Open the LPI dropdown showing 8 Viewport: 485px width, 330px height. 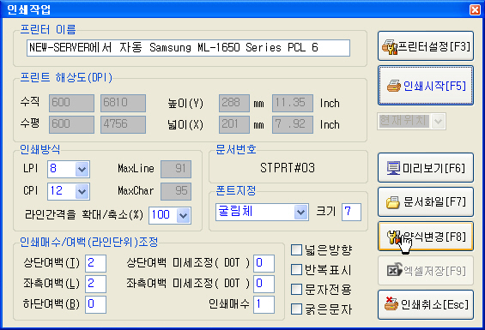[x=82, y=169]
